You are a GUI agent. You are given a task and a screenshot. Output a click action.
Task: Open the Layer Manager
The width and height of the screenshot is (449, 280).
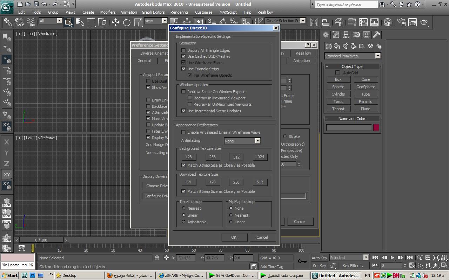(x=339, y=22)
